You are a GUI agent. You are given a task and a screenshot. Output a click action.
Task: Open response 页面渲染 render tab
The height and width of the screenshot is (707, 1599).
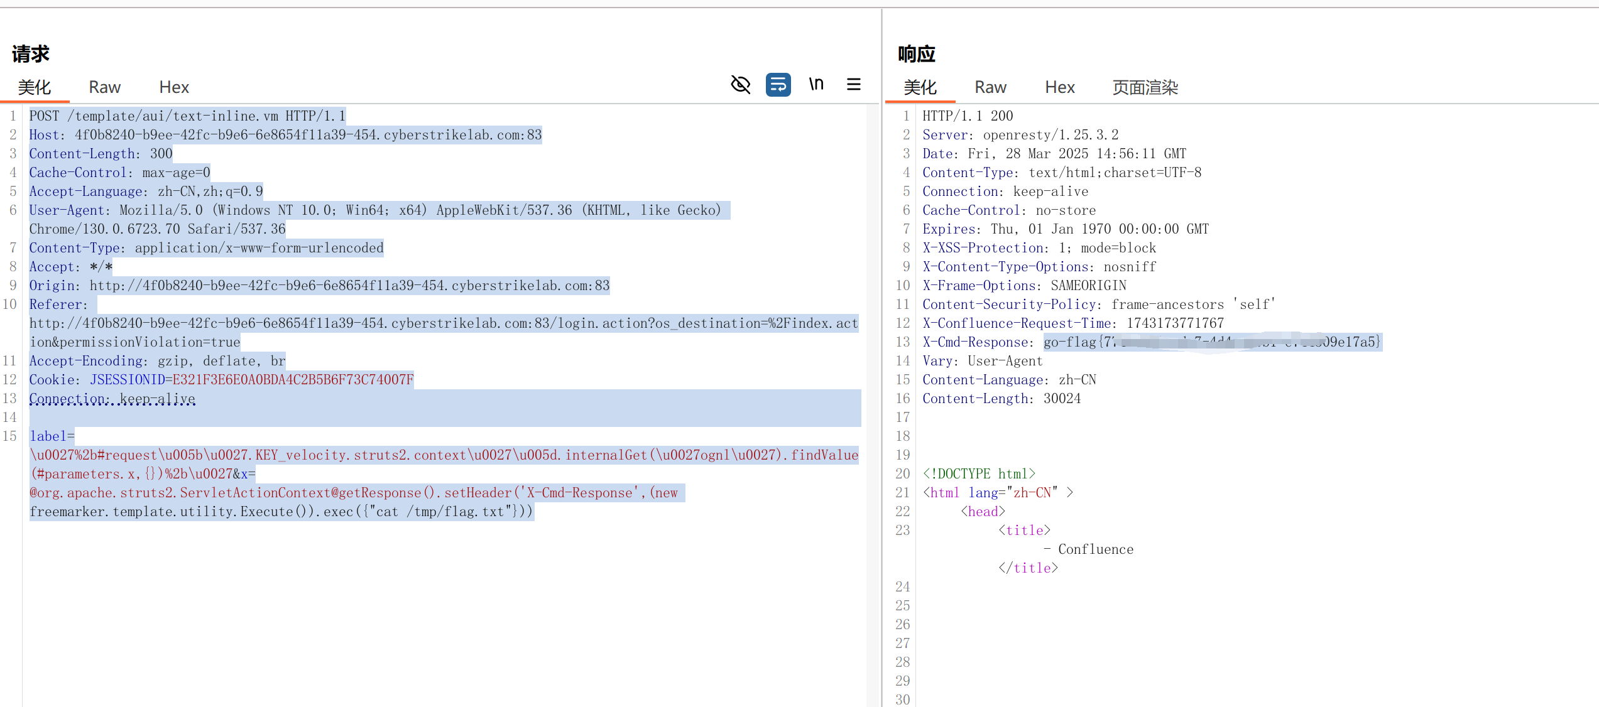[1145, 87]
